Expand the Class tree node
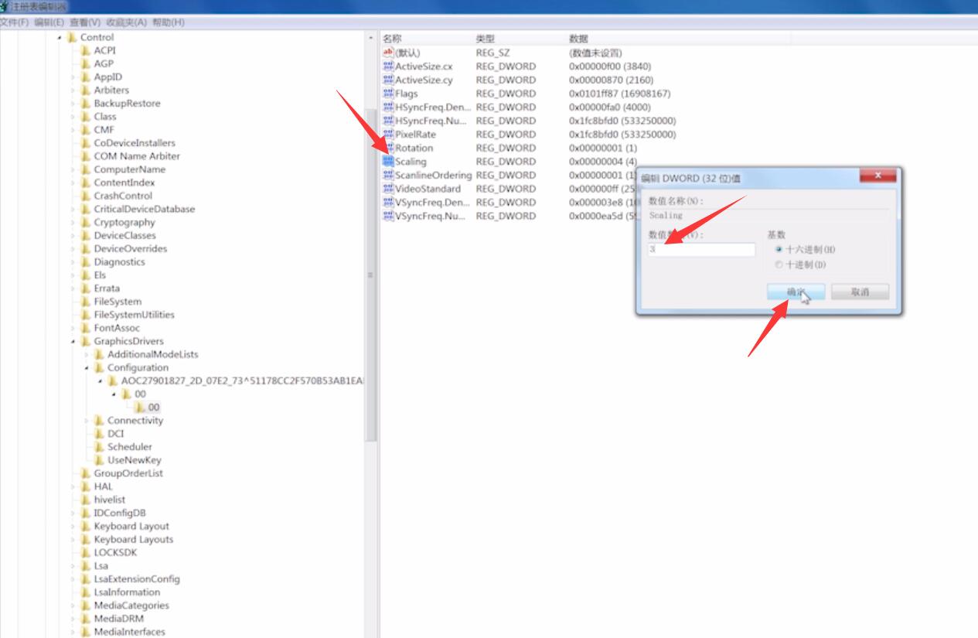The image size is (978, 638). tap(73, 117)
